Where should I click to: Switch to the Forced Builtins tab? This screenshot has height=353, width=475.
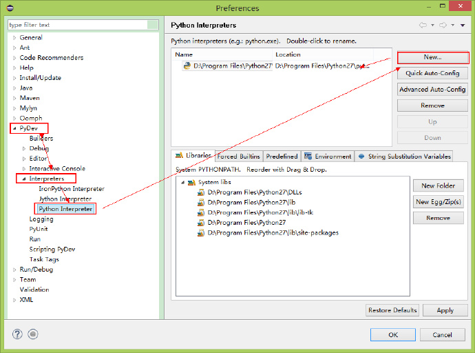click(x=239, y=157)
